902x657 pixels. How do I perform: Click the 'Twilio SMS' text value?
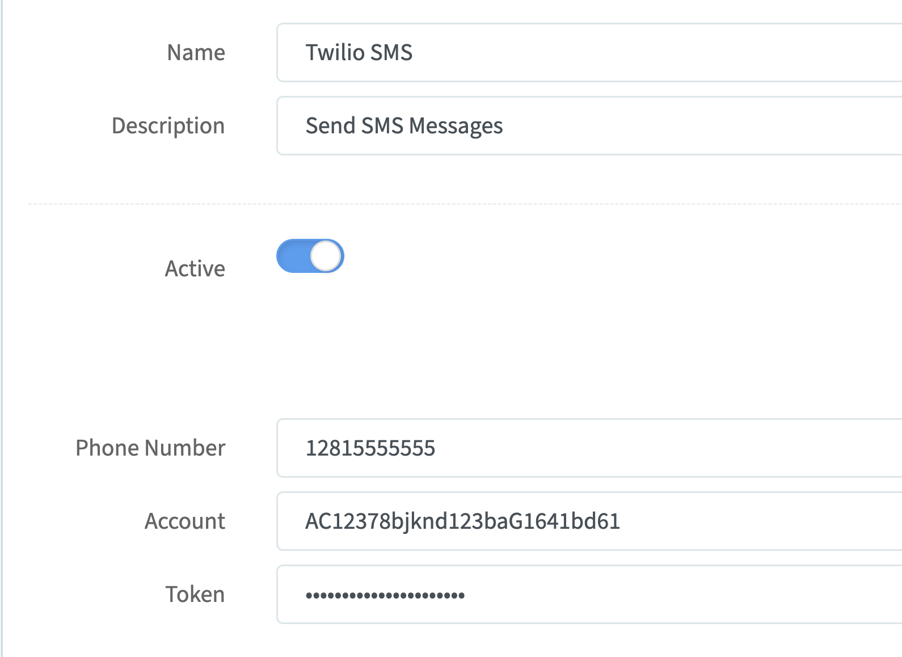coord(359,53)
